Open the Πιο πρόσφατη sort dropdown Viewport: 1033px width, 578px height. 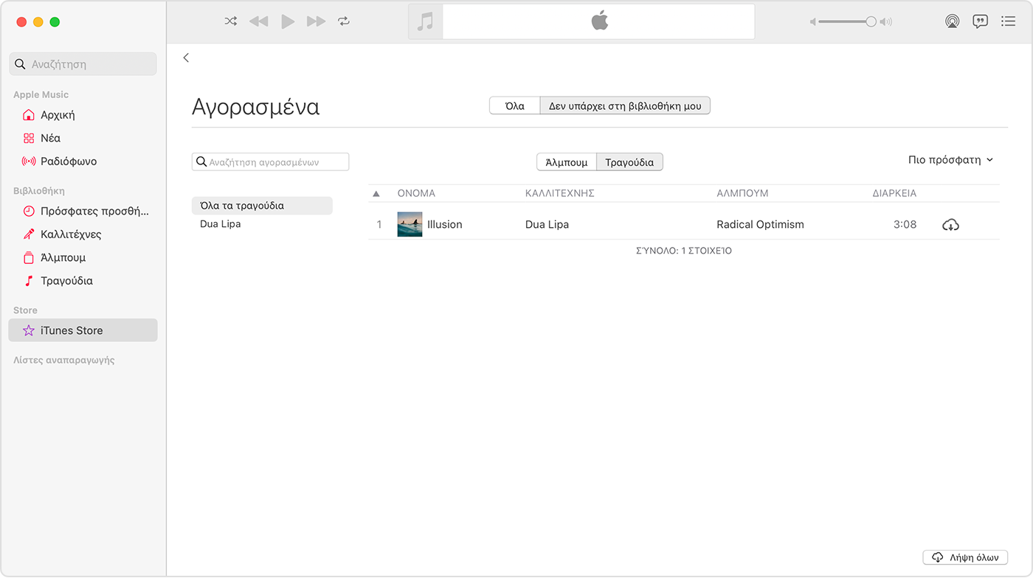pos(952,159)
